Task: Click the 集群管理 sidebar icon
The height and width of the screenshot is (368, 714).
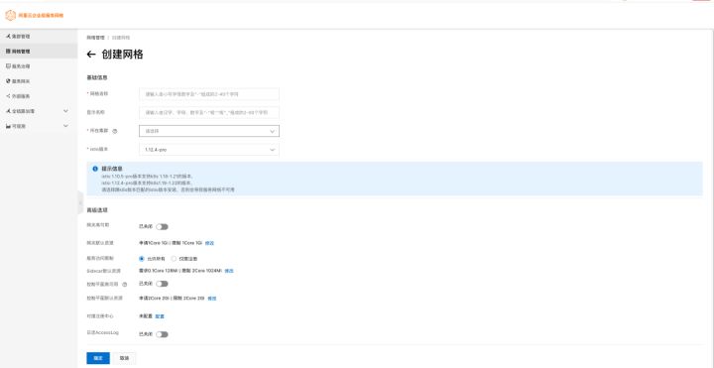Action: [8, 36]
